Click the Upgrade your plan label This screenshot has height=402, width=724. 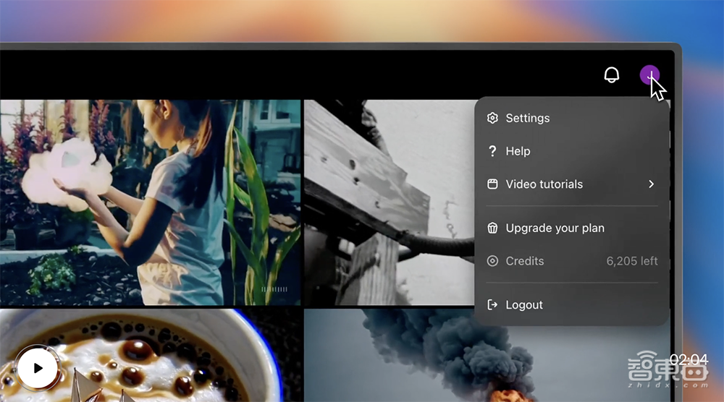tap(555, 228)
